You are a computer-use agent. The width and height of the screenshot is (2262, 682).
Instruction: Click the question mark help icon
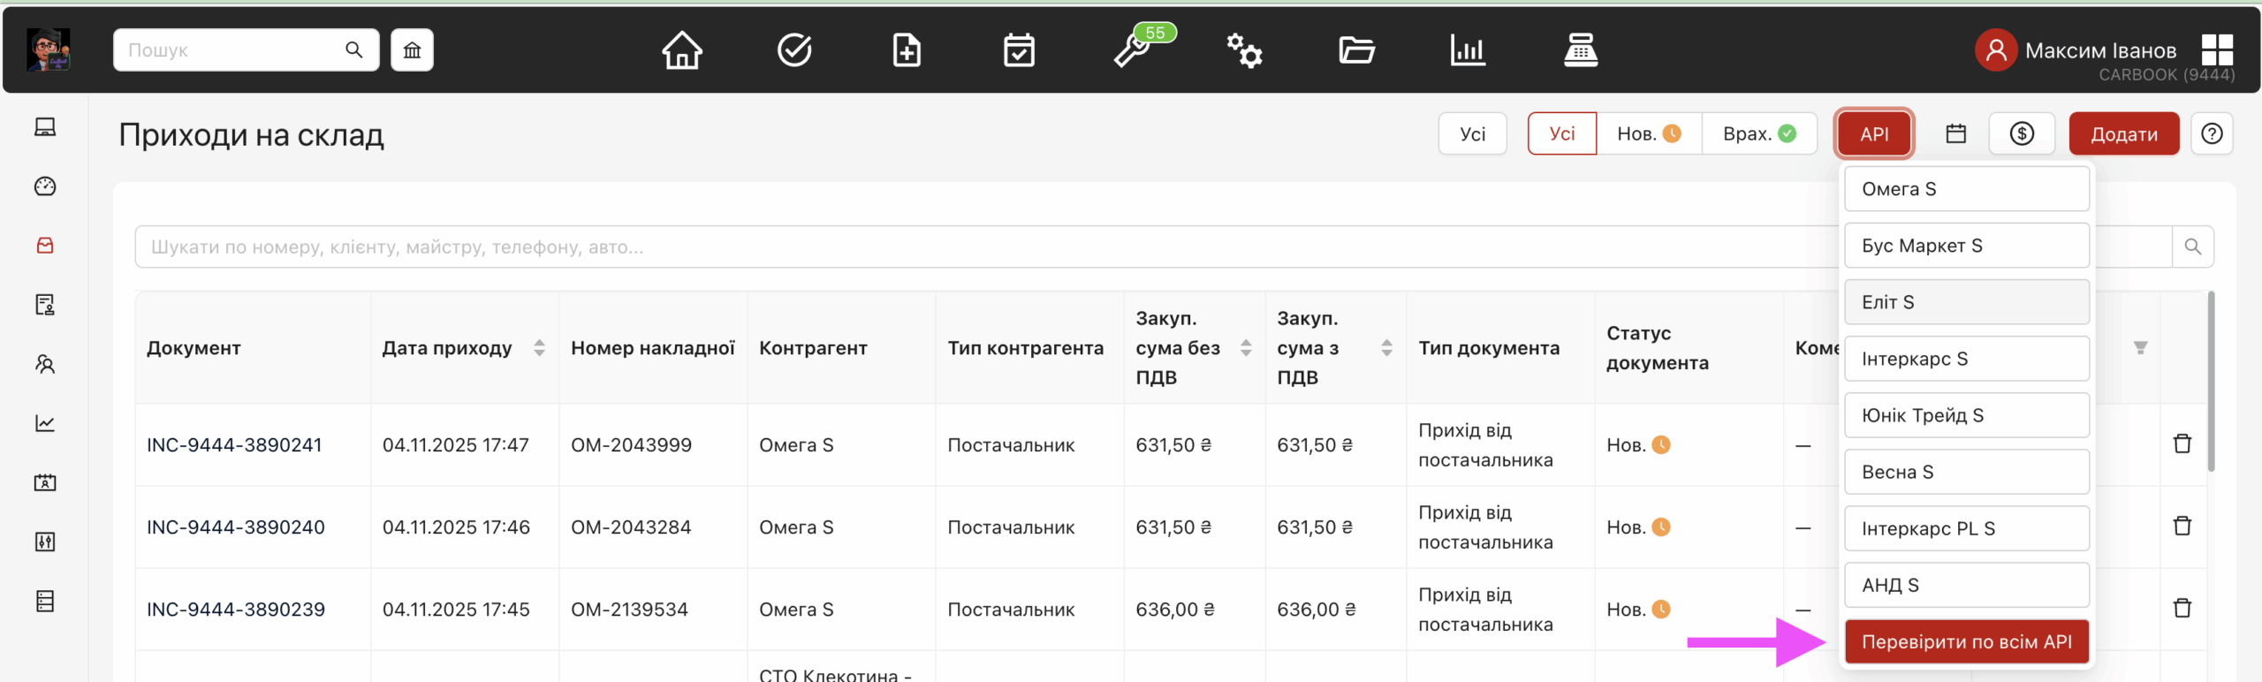2212,133
